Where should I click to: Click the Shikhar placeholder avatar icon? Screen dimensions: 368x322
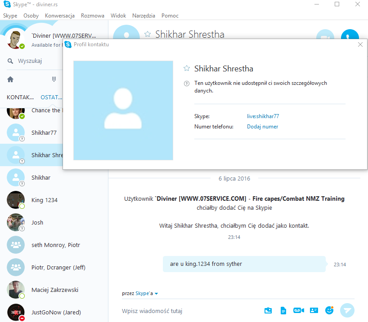pos(16,177)
